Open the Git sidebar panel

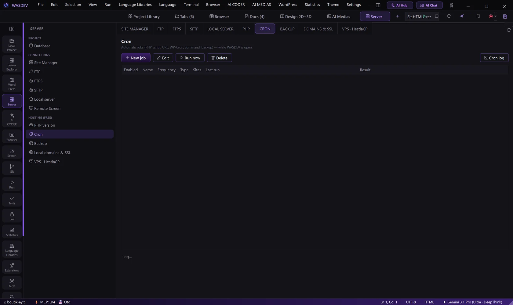pyautogui.click(x=12, y=169)
